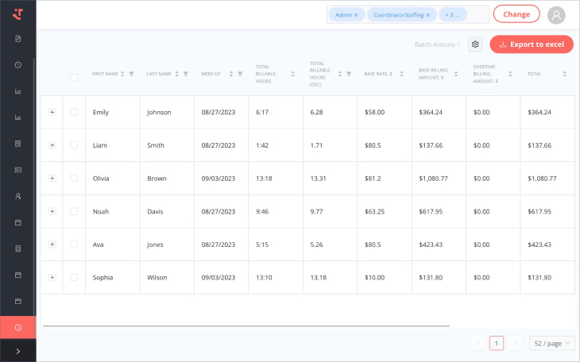This screenshot has width=580, height=362.
Task: Click the highlighted active sidebar icon
Action: [17, 327]
